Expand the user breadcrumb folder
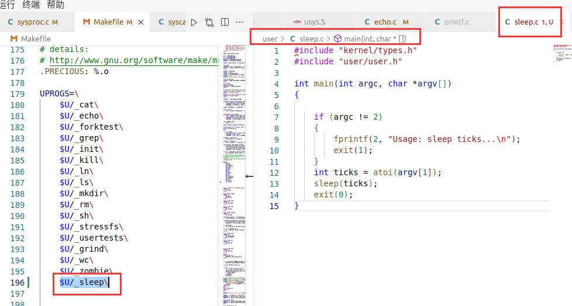Image resolution: width=572 pixels, height=306 pixels. pyautogui.click(x=270, y=39)
